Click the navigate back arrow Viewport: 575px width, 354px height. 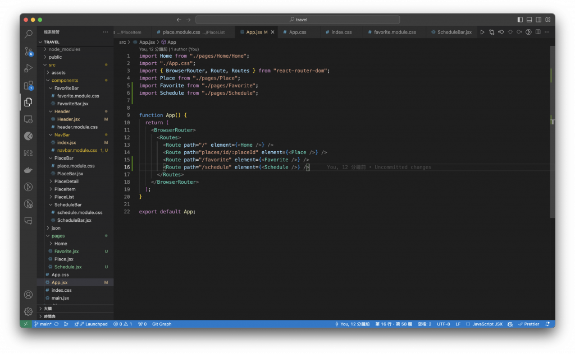[179, 20]
